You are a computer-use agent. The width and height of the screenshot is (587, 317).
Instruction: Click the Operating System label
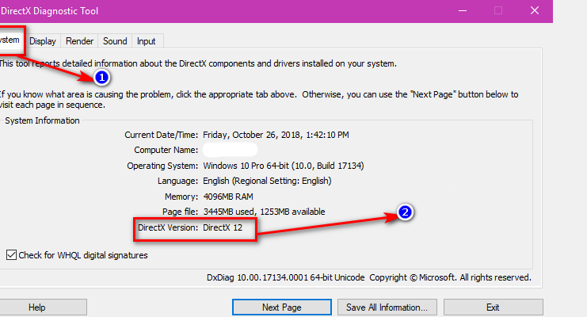162,166
